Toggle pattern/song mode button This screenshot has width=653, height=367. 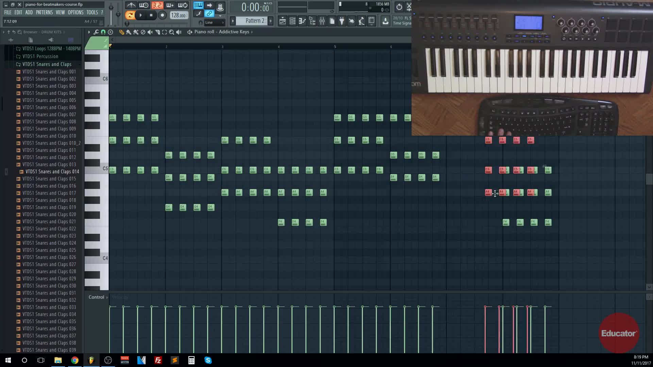pos(130,15)
